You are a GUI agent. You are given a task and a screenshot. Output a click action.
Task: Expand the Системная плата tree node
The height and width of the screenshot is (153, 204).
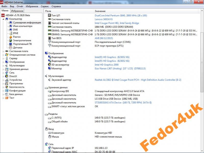[x=3, y=51]
